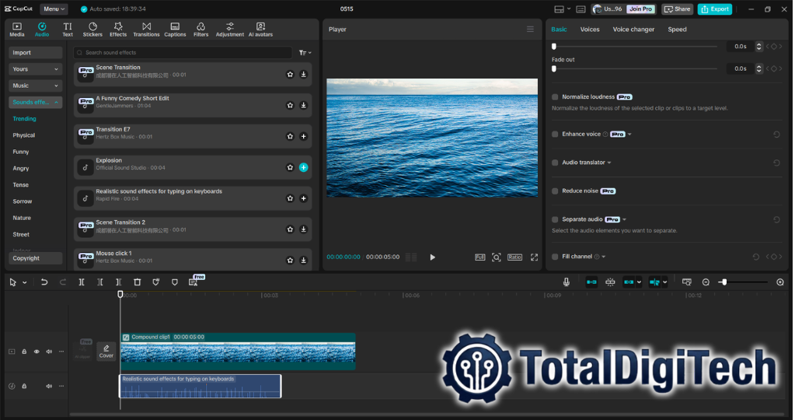
Task: Favorite the Explosion sound effect
Action: (x=290, y=167)
